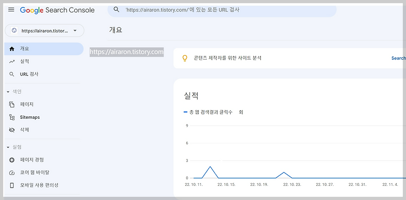Click the pages icon beside 페이지
Viewport: 406px width, 200px height.
(x=12, y=105)
